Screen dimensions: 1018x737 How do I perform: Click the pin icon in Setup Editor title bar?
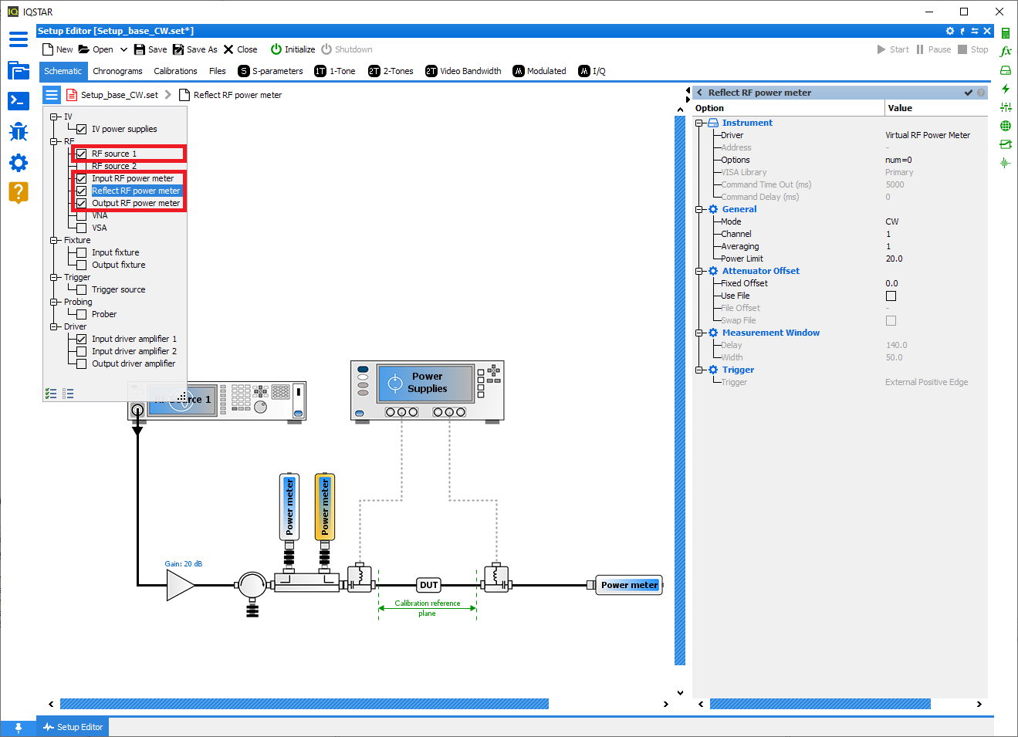[962, 31]
